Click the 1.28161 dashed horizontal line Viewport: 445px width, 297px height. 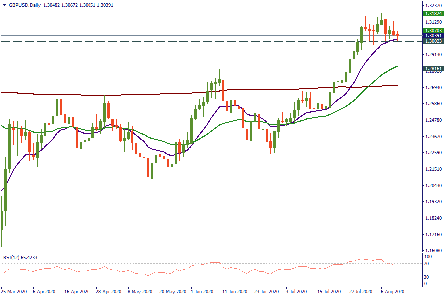tap(148, 69)
